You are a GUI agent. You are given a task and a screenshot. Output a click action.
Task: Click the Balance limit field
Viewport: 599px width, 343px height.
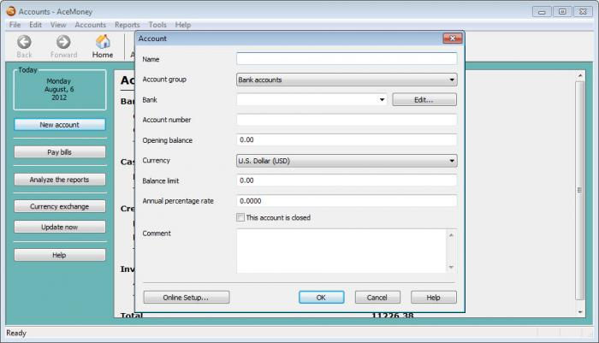pos(347,180)
